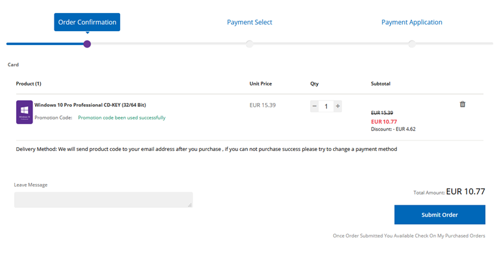
Task: Open the Payment Application step label
Action: click(412, 22)
